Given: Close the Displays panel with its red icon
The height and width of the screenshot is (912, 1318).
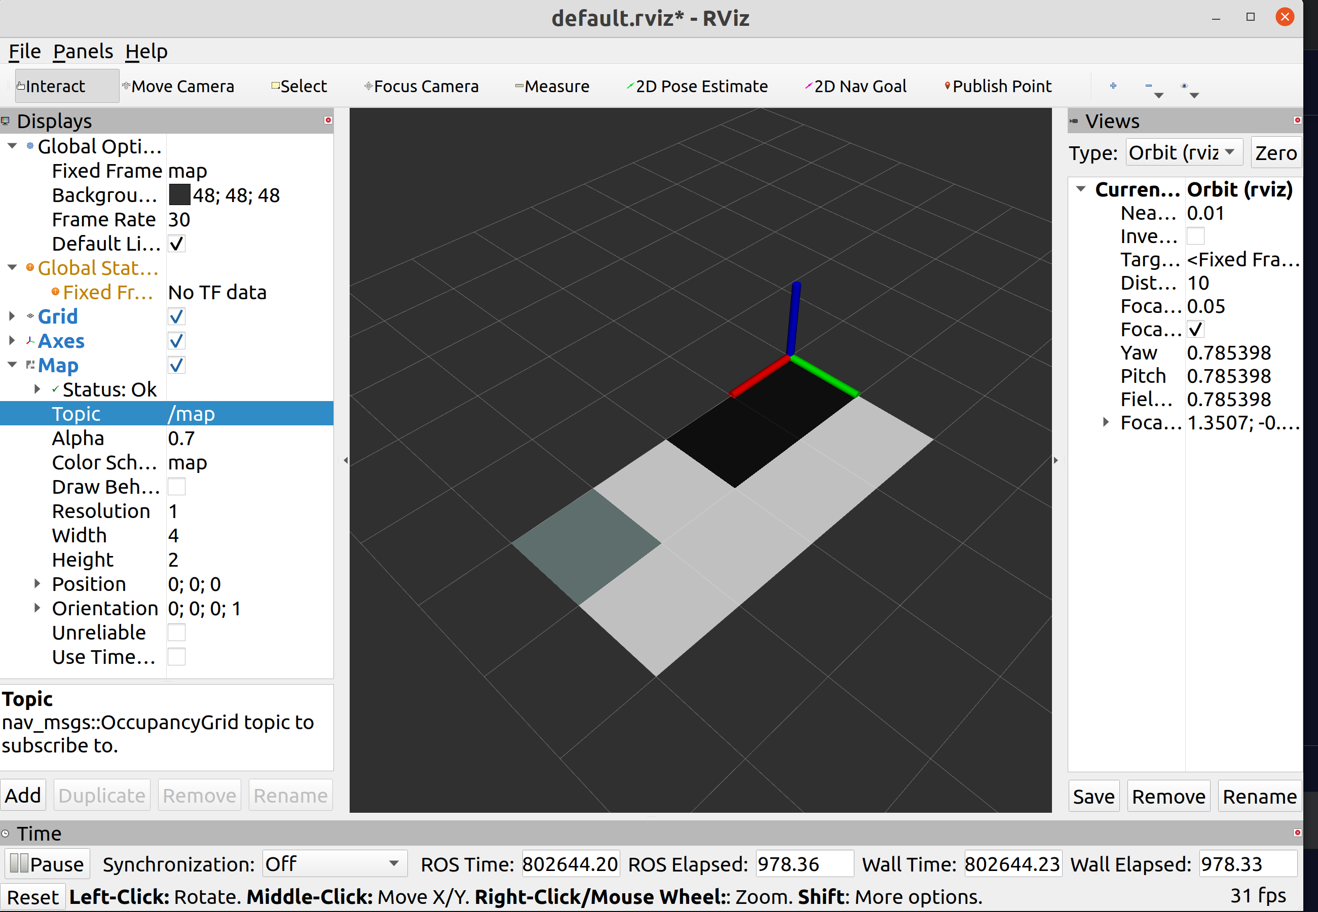Looking at the screenshot, I should (x=328, y=120).
